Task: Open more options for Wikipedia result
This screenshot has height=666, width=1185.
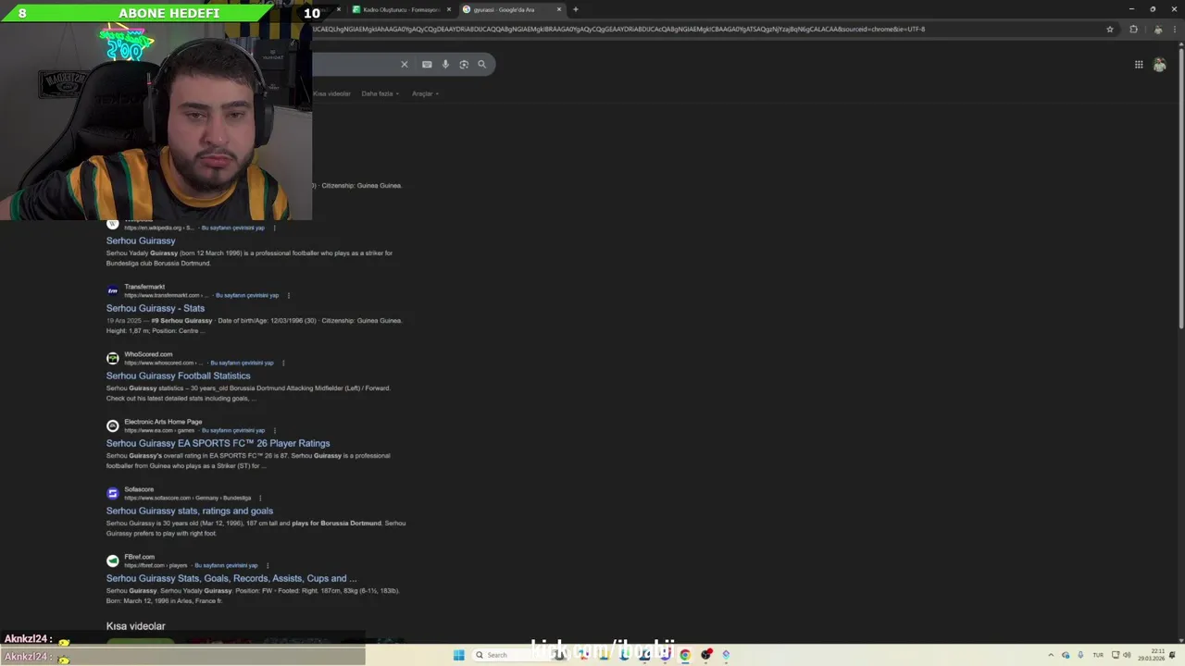Action: tap(274, 228)
